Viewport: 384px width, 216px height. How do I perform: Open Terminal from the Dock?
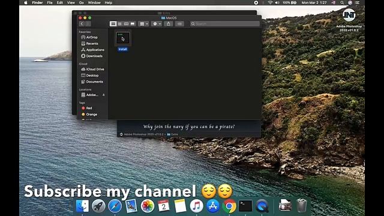(x=245, y=206)
